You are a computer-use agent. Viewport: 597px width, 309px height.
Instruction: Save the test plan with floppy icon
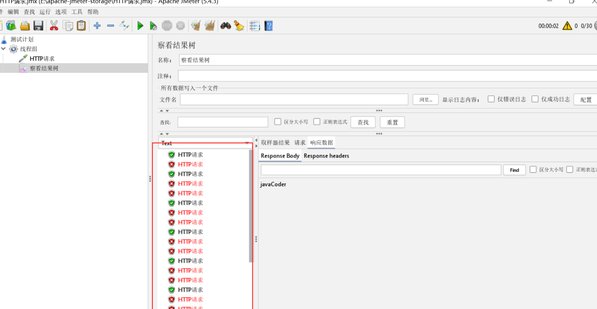[38, 26]
